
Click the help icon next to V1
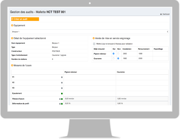62,77
